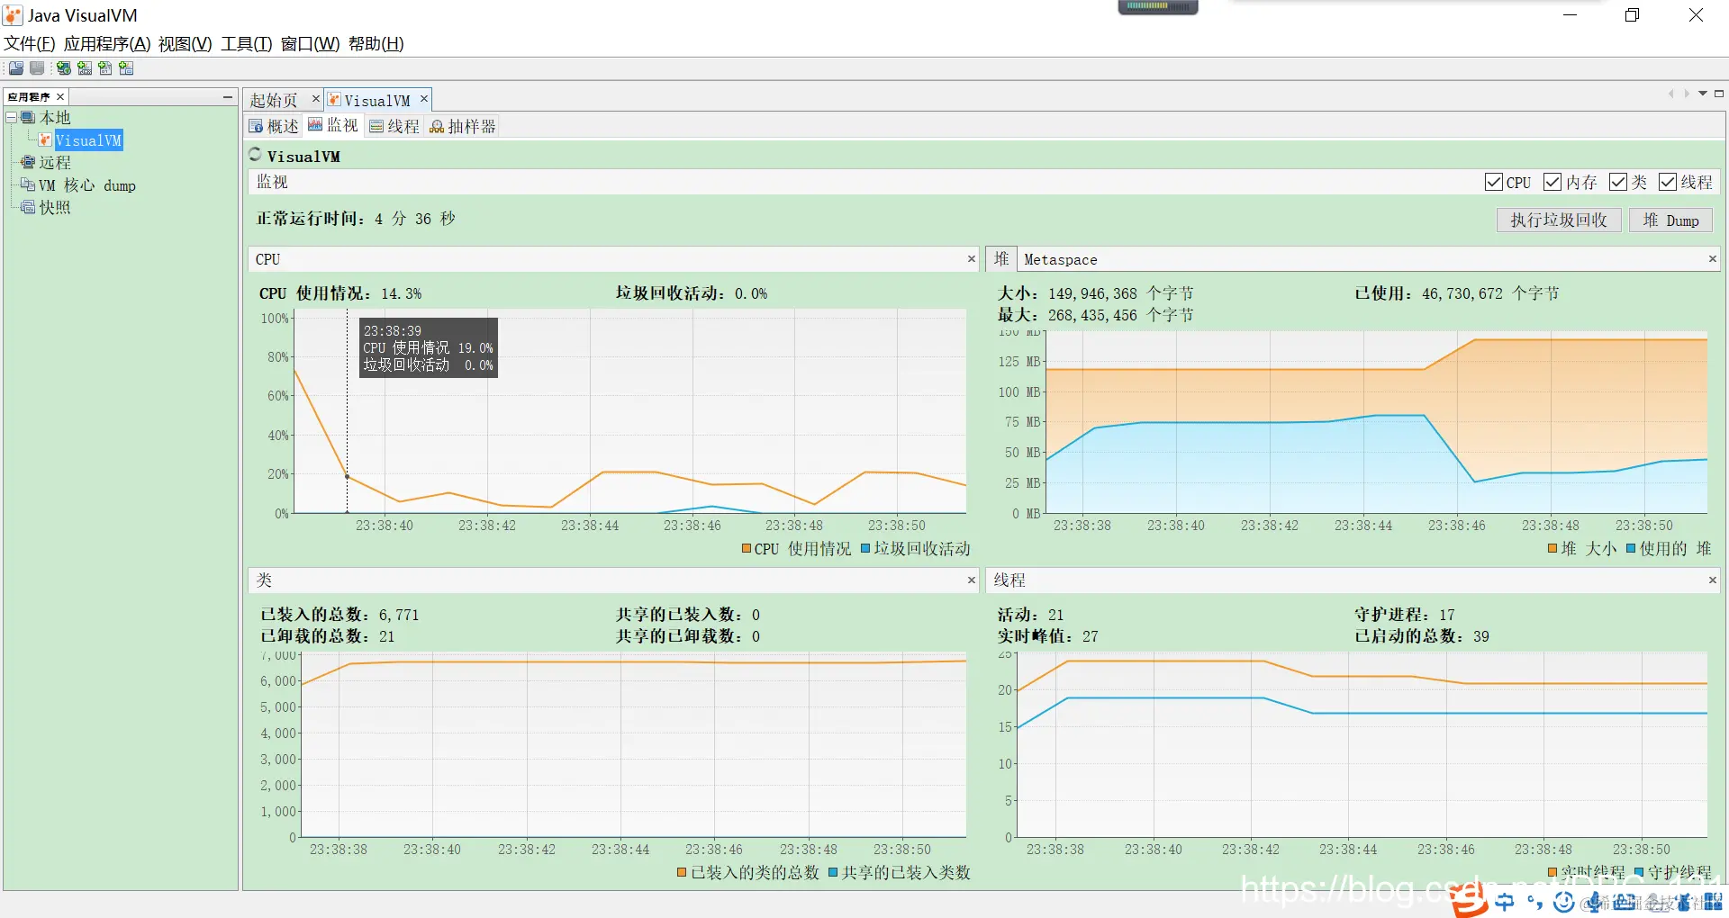Click the blue 使用的 堆 legend swatch
The image size is (1729, 918).
pyautogui.click(x=1631, y=549)
